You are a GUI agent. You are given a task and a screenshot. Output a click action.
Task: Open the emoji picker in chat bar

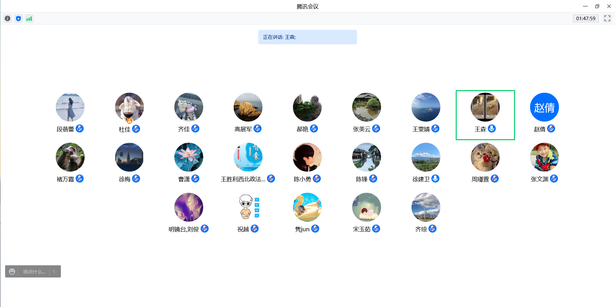point(12,271)
